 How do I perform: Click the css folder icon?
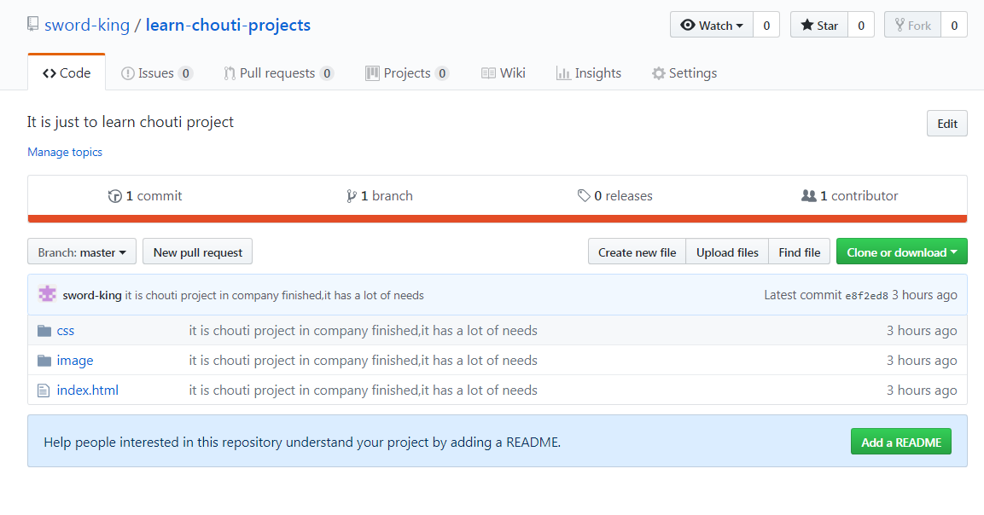click(x=44, y=331)
